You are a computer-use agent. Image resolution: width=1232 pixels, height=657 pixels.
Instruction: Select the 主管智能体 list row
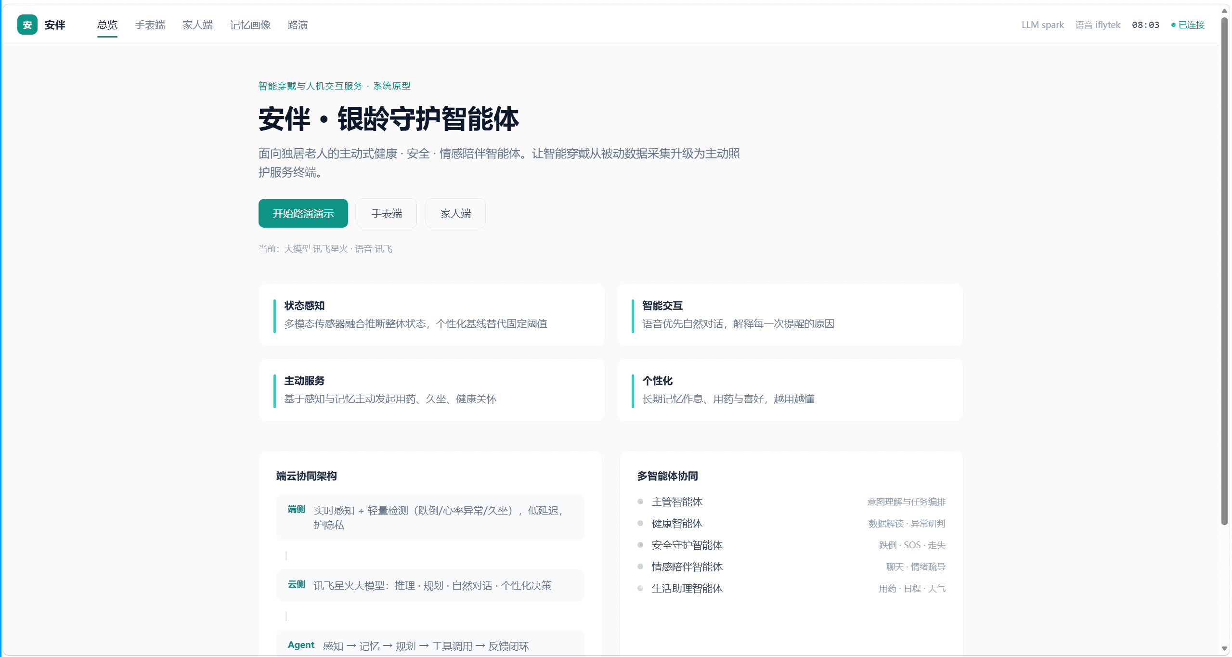[791, 502]
